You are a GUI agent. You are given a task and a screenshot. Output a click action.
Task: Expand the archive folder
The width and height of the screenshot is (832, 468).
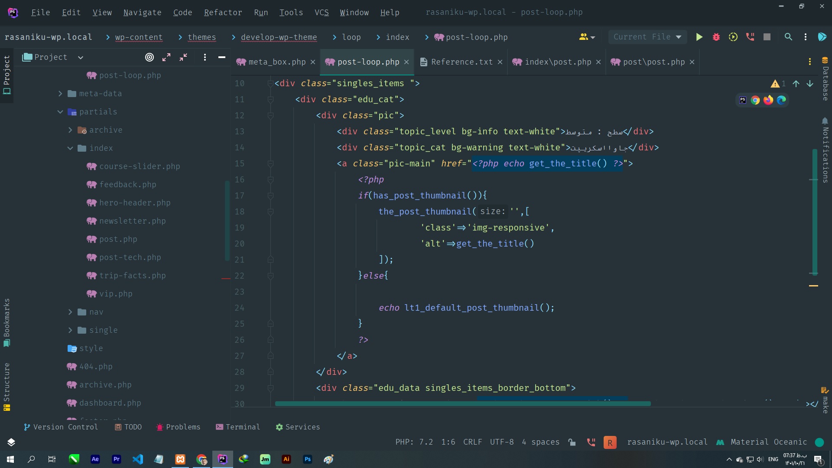pyautogui.click(x=70, y=130)
